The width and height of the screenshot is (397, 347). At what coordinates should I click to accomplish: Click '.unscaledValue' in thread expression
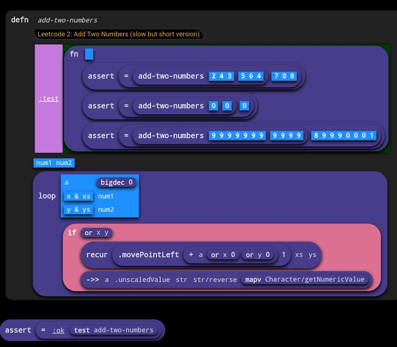(x=142, y=279)
